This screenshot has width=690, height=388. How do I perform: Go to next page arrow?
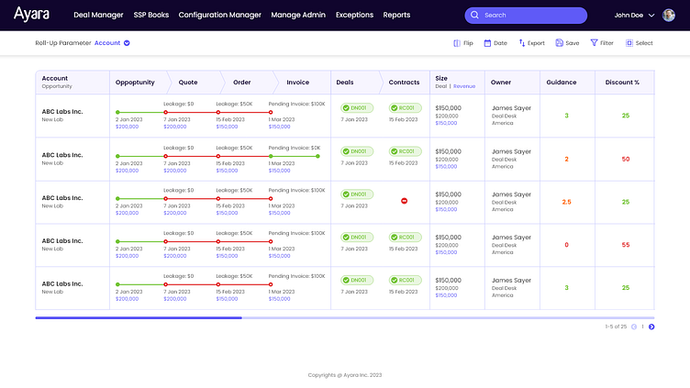[651, 327]
